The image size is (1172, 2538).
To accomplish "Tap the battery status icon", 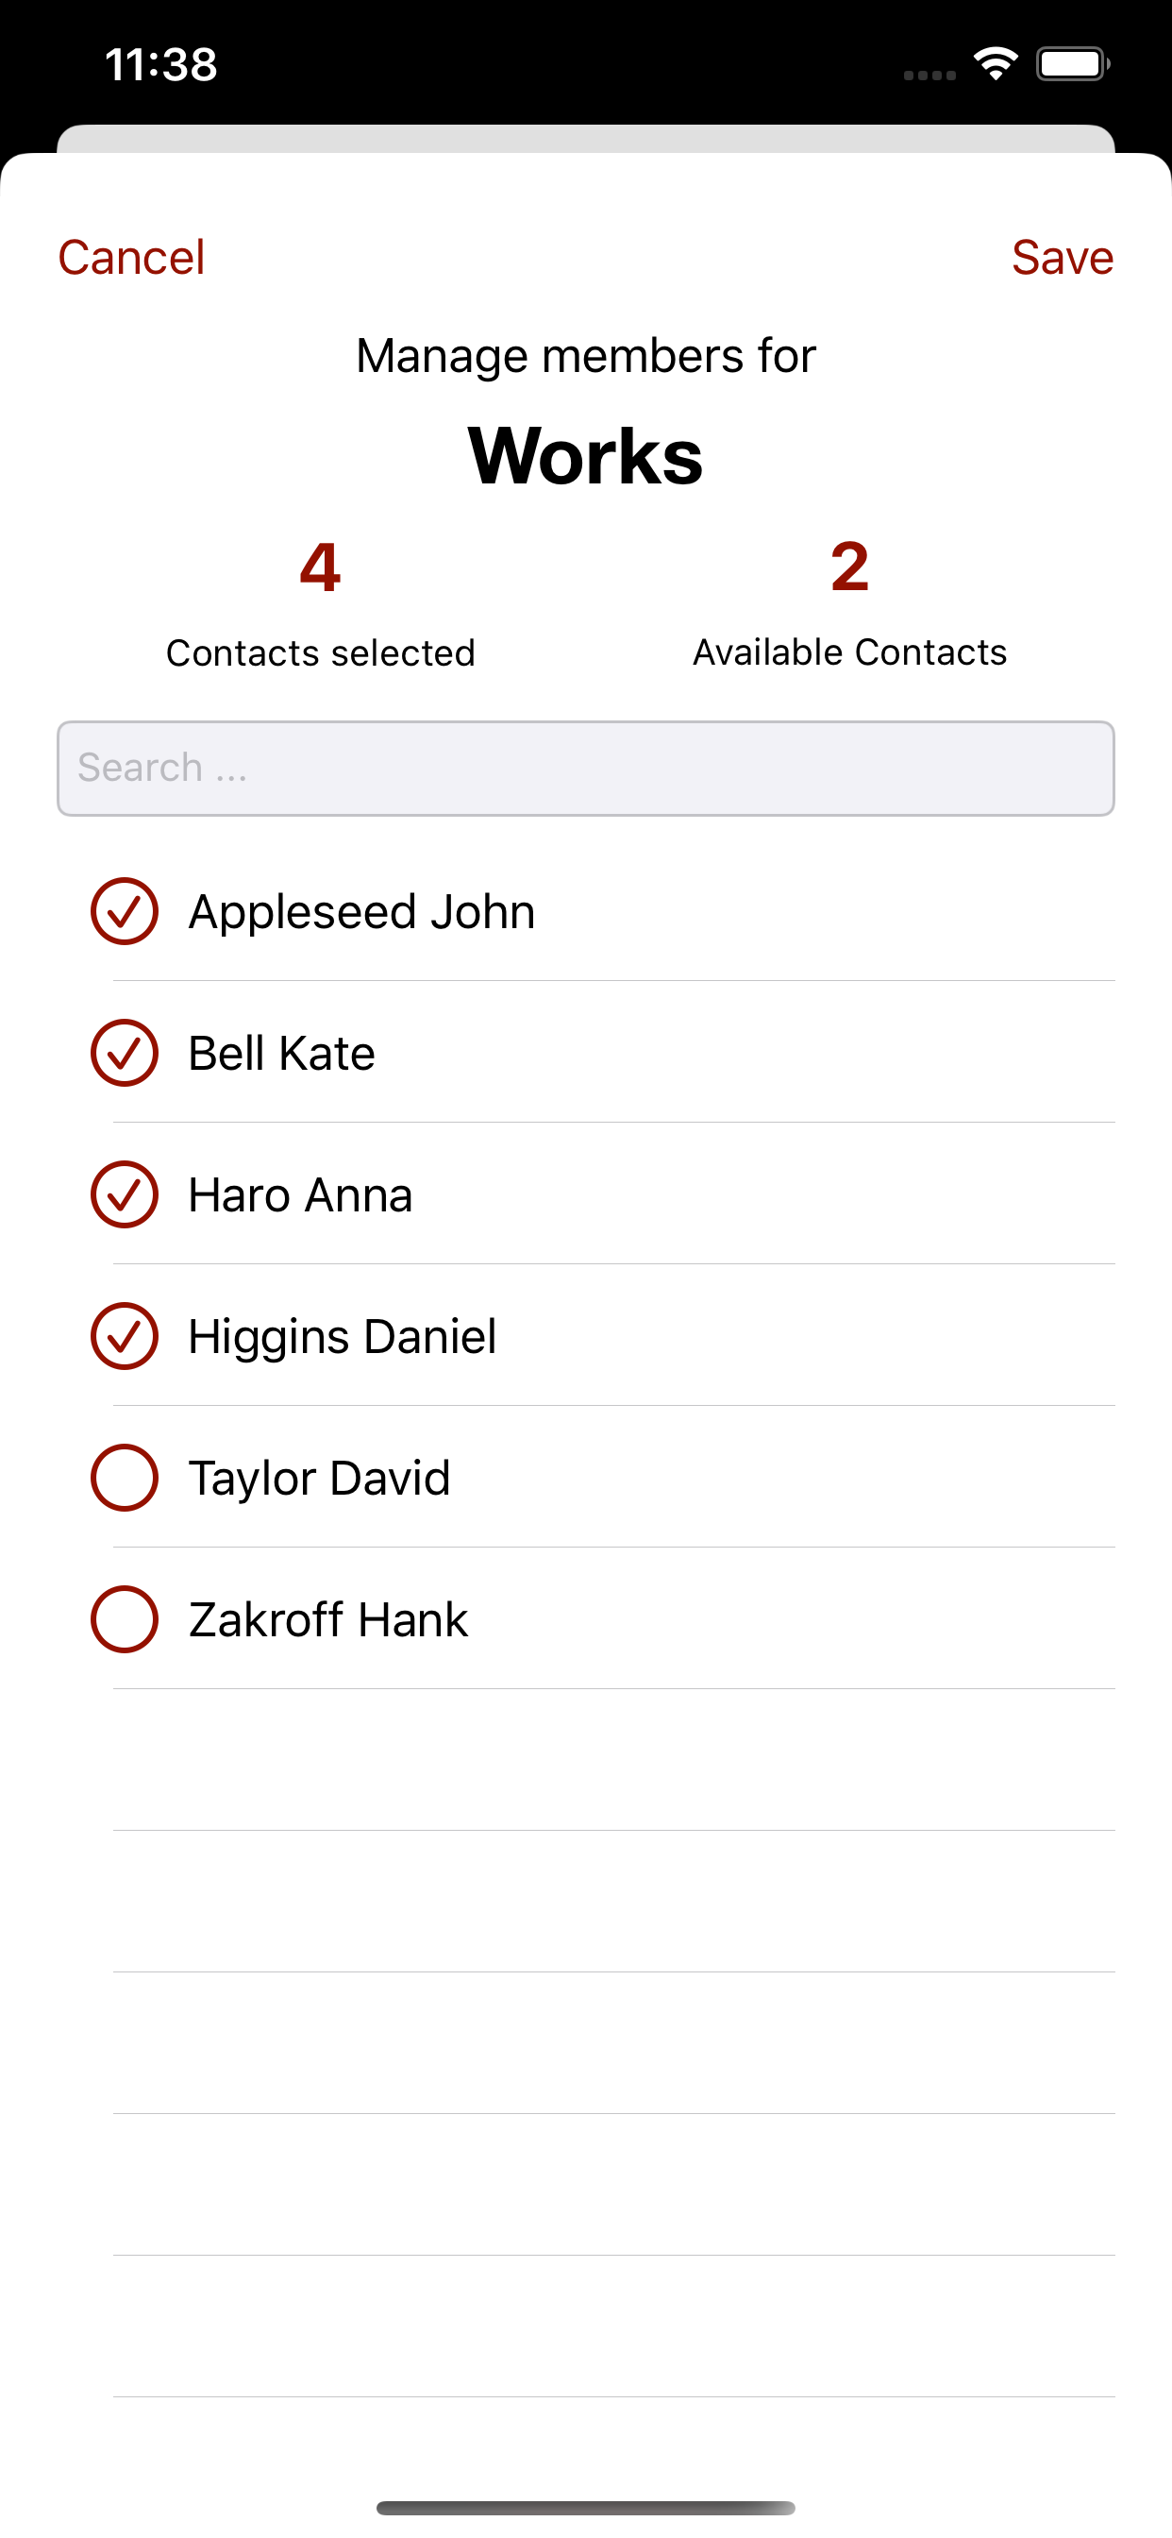I will pyautogui.click(x=1073, y=64).
